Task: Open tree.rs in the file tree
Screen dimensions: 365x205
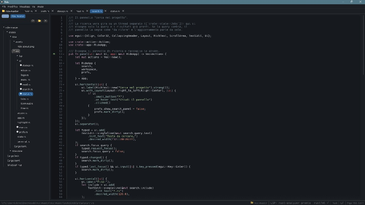Action: tap(25, 108)
